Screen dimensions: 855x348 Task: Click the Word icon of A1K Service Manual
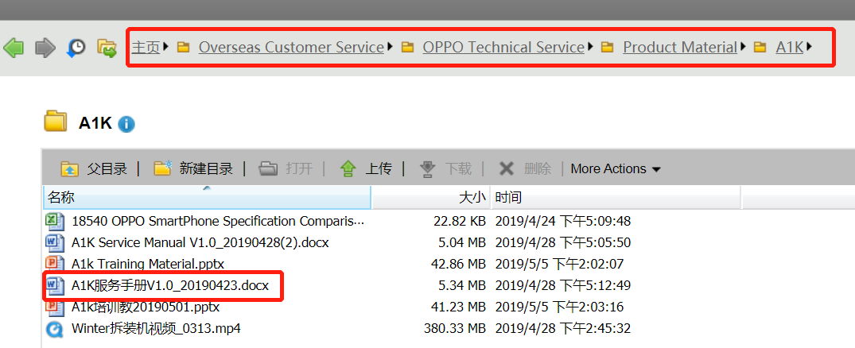pyautogui.click(x=54, y=242)
